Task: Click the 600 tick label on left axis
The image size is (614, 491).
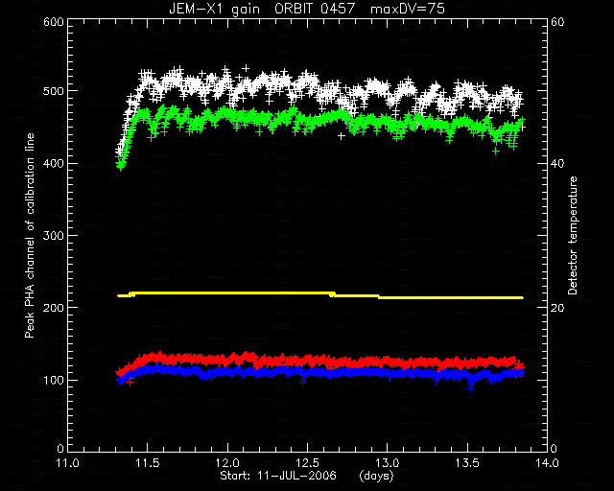Action: [54, 21]
